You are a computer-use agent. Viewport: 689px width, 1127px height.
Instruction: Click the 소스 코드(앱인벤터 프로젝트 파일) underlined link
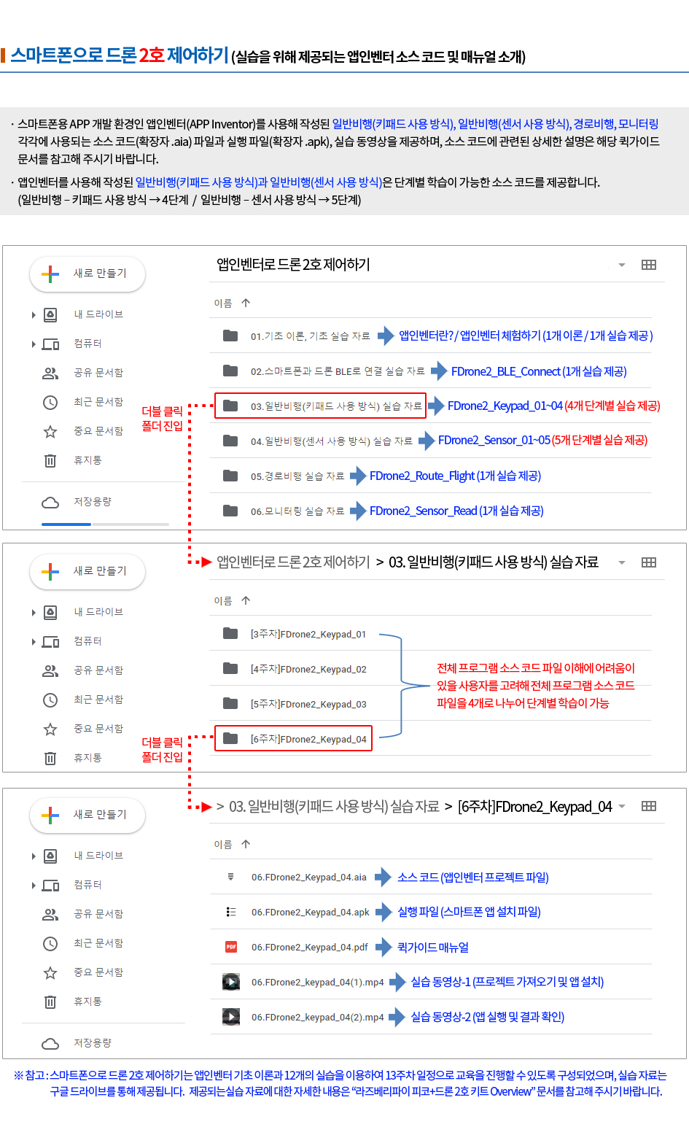(x=473, y=877)
